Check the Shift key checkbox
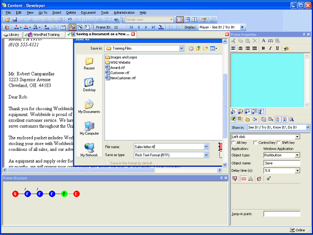Image resolution: width=313 pixels, height=235 pixels. [278, 142]
